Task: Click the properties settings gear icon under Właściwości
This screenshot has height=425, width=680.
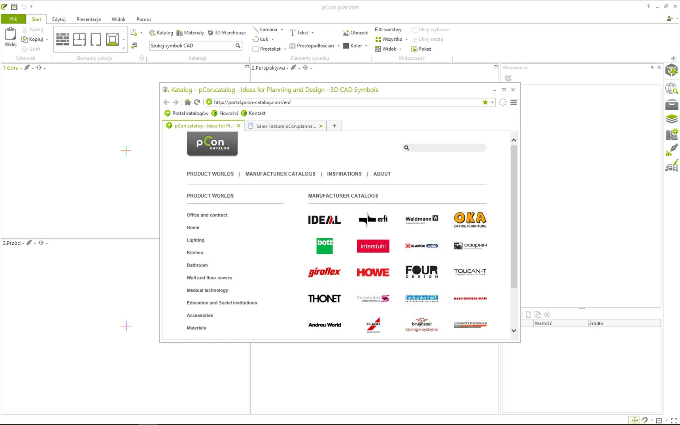Action: coord(508,78)
